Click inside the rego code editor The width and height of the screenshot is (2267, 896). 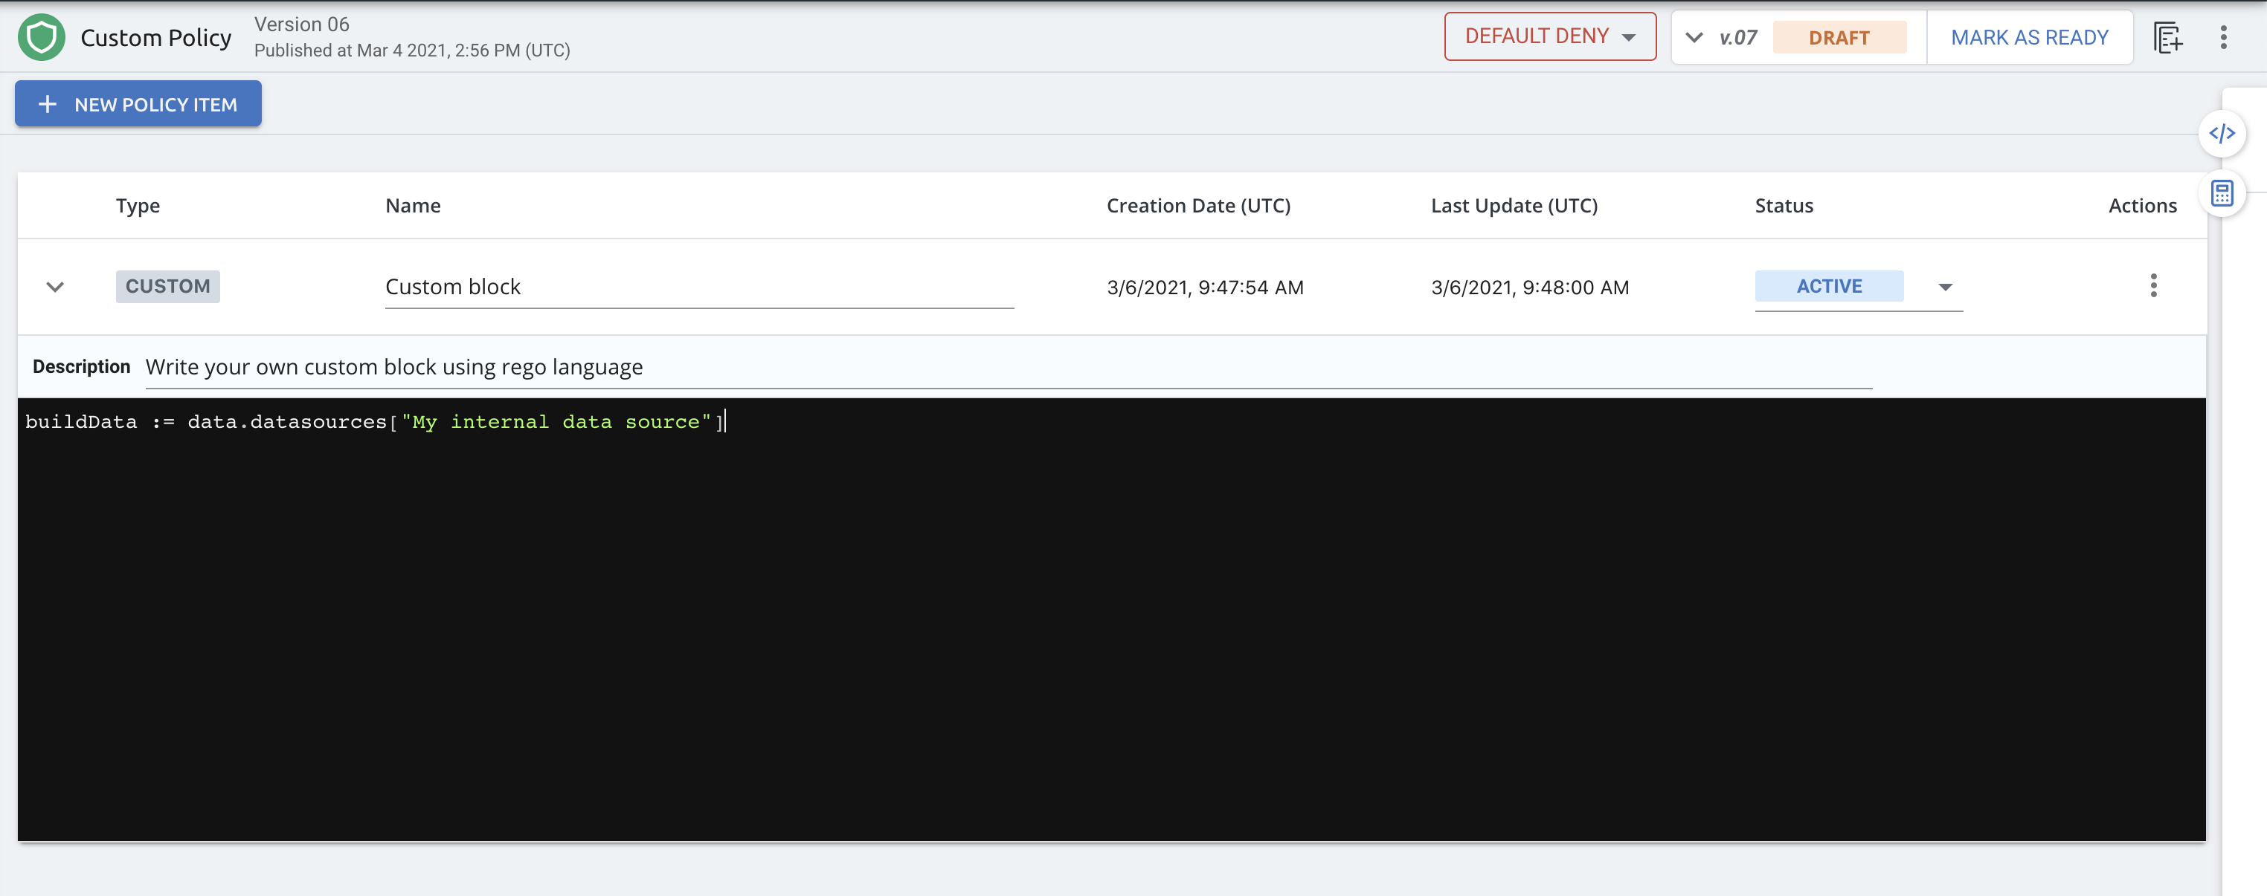[1110, 619]
